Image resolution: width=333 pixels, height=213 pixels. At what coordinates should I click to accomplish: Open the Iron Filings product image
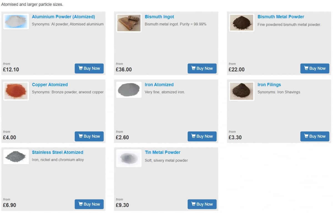[x=242, y=91]
